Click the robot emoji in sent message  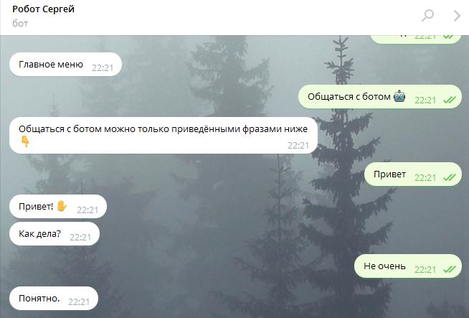pyautogui.click(x=399, y=96)
